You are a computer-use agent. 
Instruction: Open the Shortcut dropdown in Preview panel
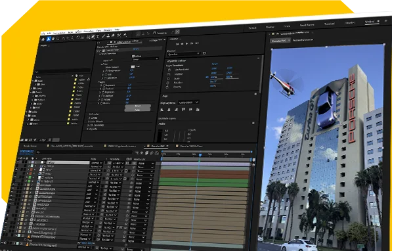tap(183, 54)
